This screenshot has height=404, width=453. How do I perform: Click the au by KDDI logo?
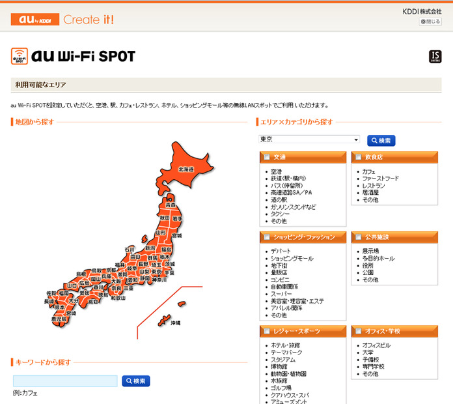point(35,19)
